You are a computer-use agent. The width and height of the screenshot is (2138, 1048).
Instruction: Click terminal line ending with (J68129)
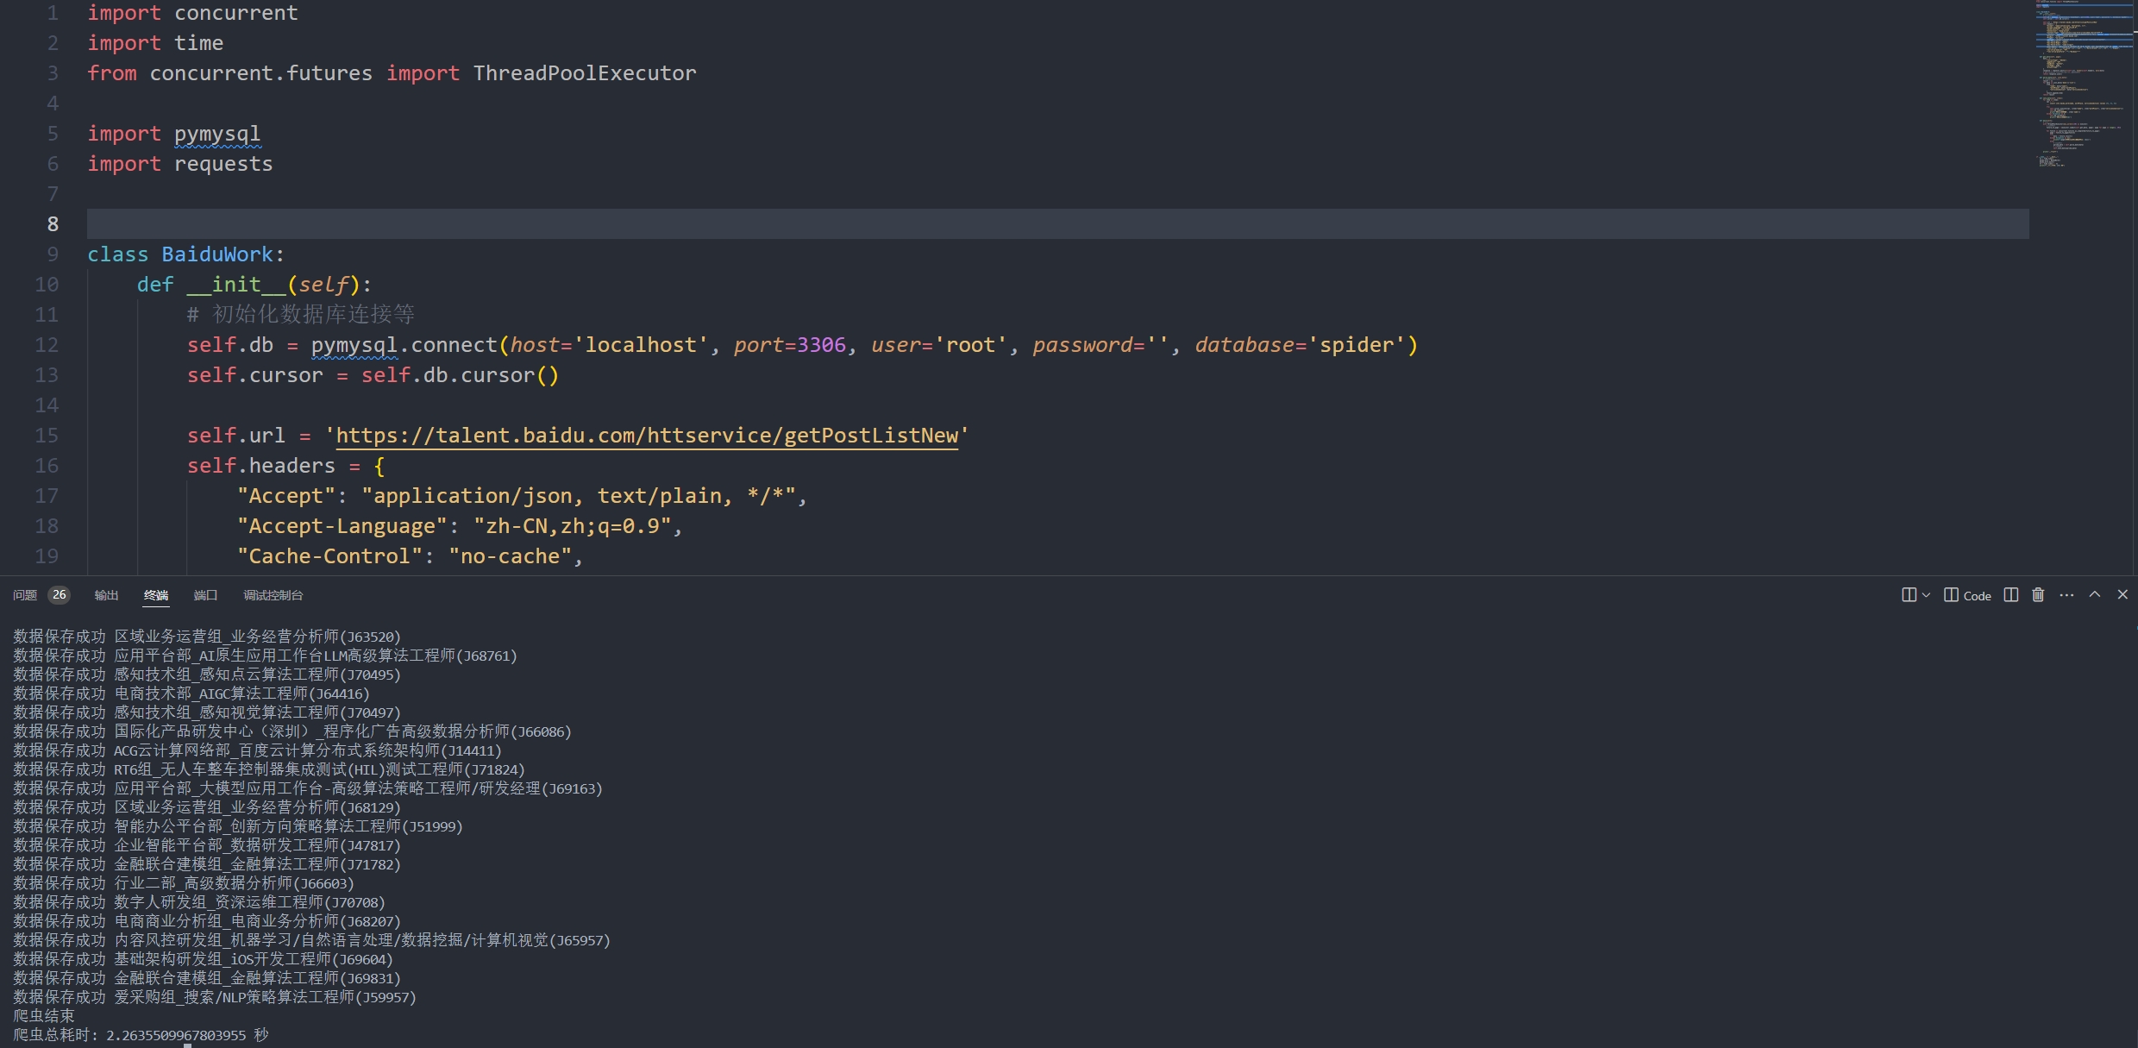(207, 807)
